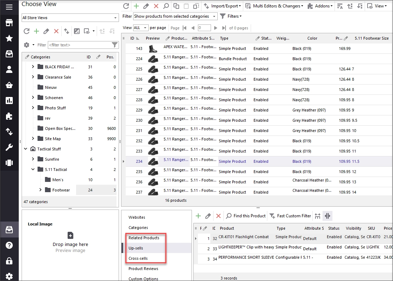Paste product using the clipboard icon
393x281 pixels.
tap(186, 6)
